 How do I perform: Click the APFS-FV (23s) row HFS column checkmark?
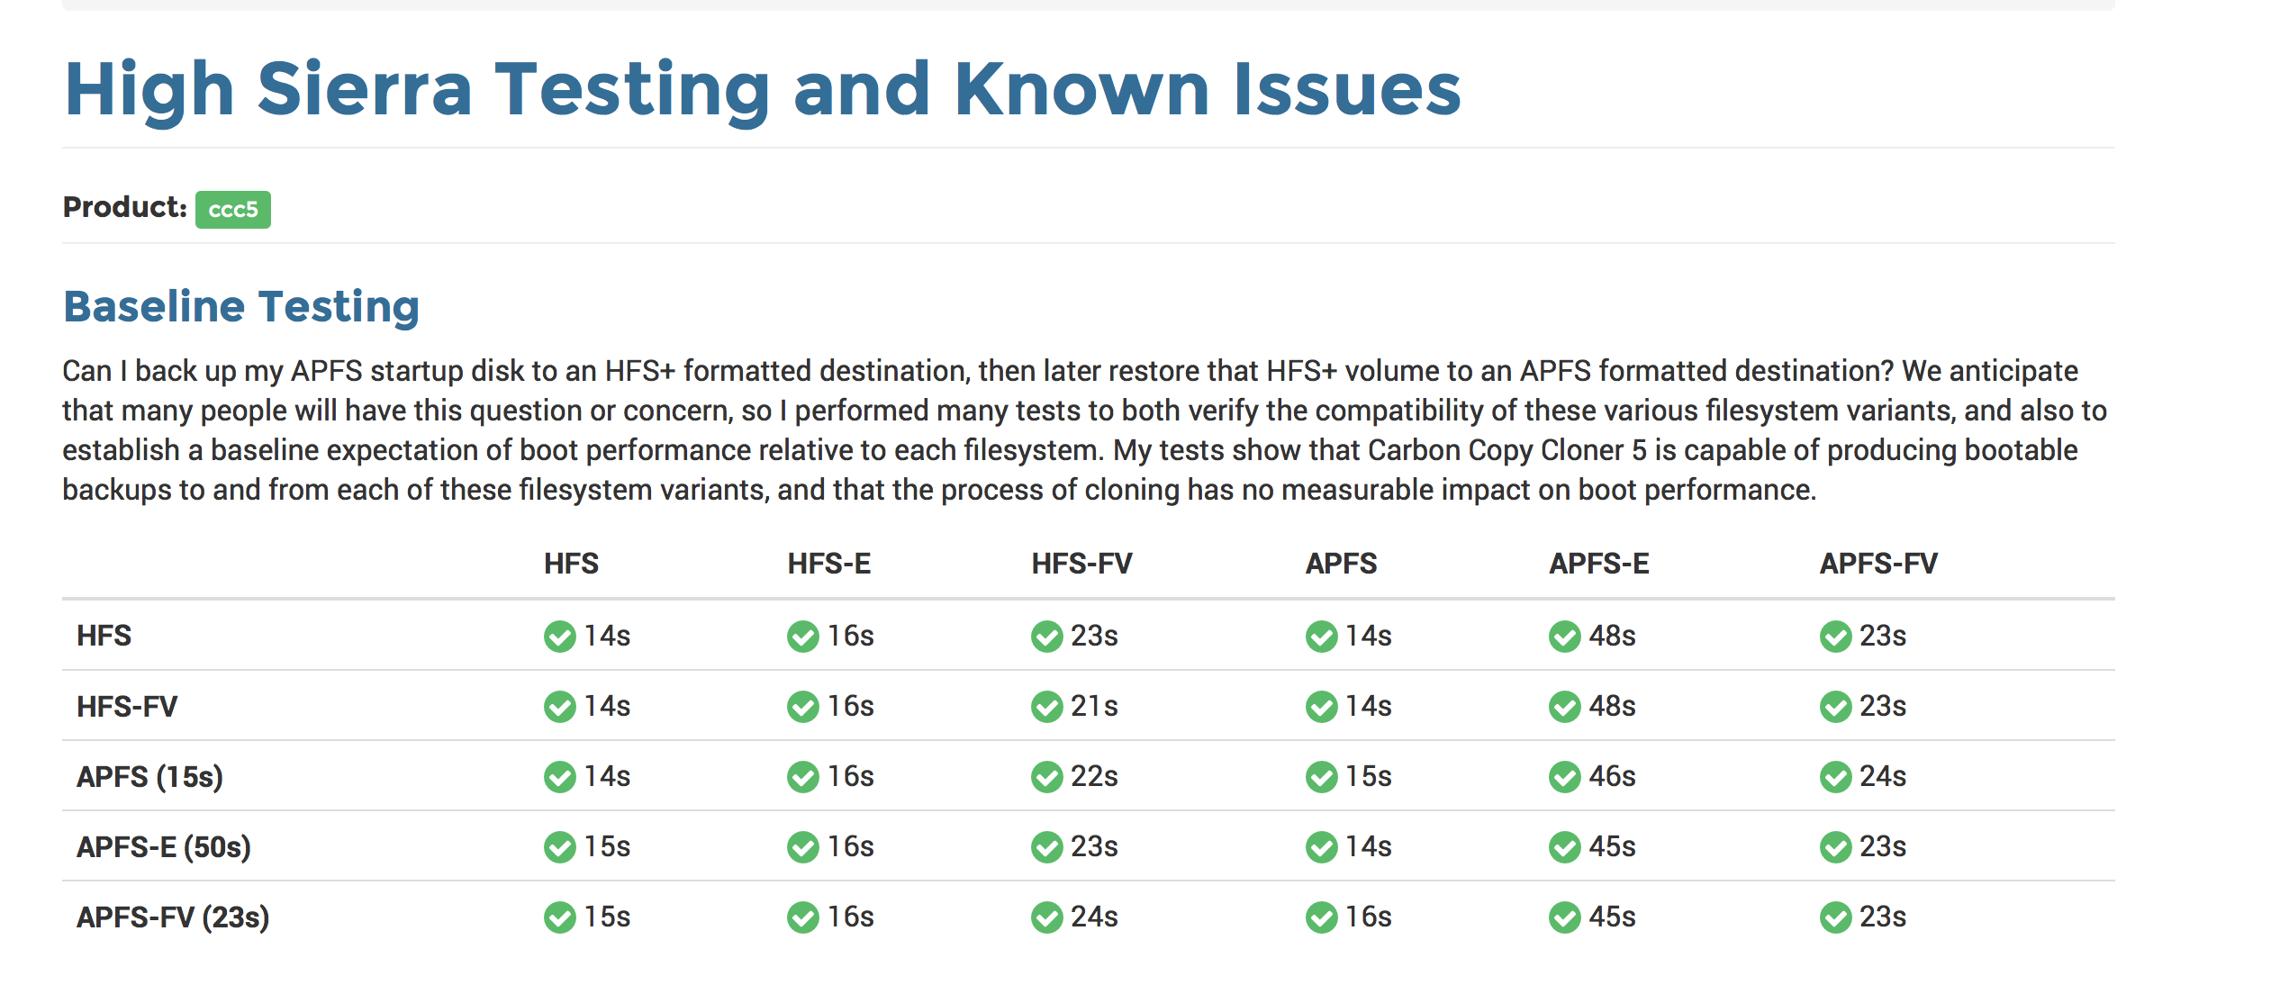click(x=559, y=917)
